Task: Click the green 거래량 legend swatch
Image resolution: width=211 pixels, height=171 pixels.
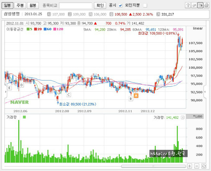Action: tap(24, 117)
